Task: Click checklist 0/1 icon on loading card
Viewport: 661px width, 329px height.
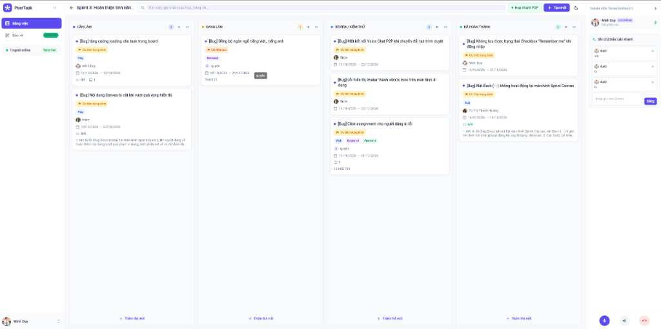Action: coord(77,80)
